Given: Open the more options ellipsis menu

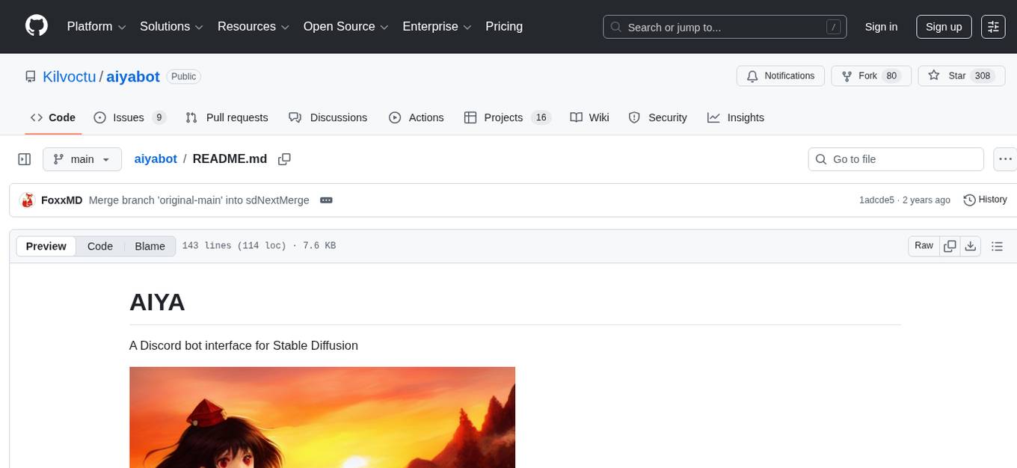Looking at the screenshot, I should (x=1005, y=158).
